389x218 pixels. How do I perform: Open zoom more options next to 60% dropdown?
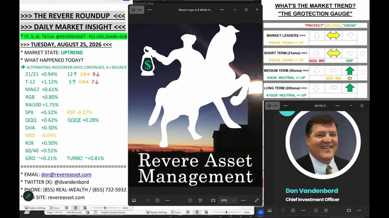[x=243, y=200]
